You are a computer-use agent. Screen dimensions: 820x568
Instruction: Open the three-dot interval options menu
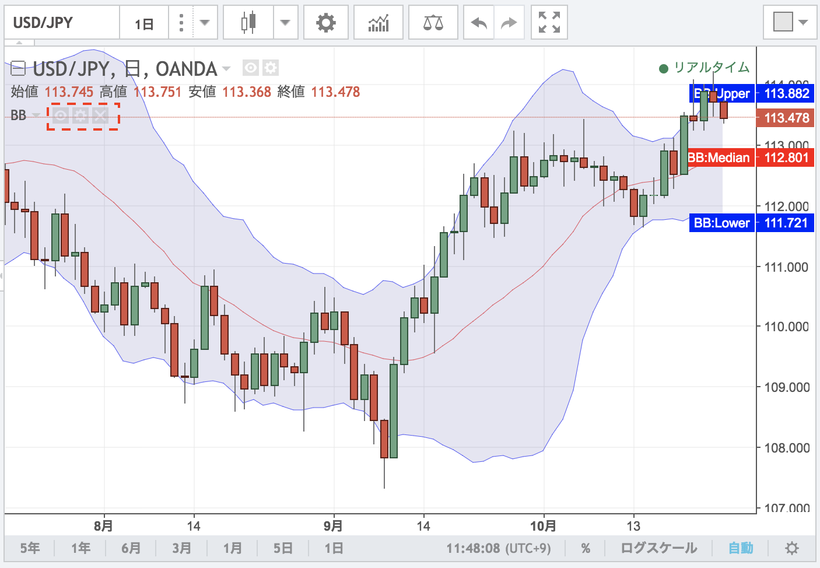[181, 23]
